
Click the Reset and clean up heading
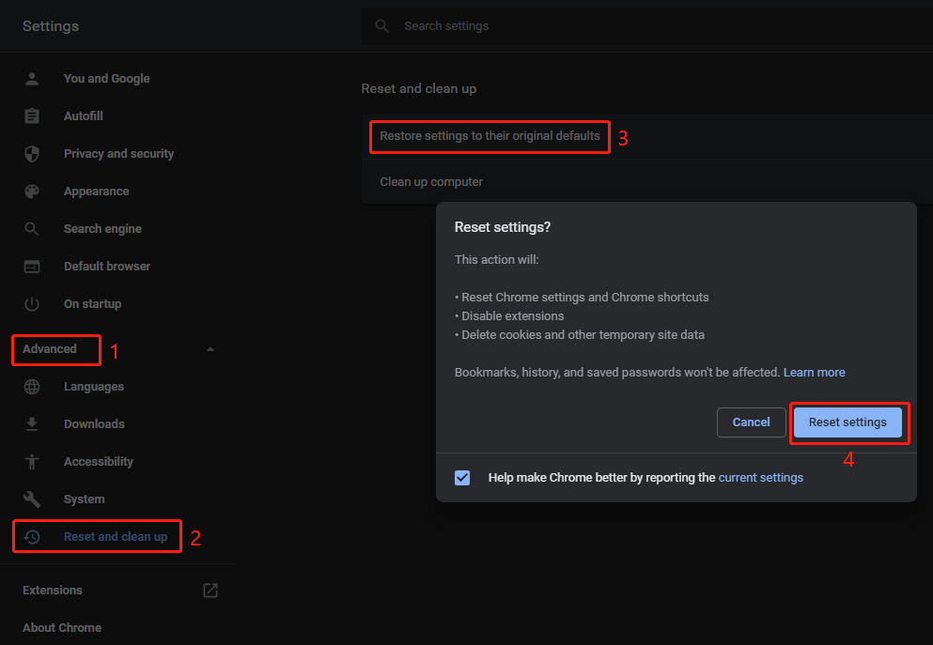[418, 88]
